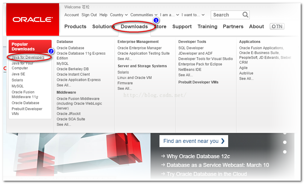Screen dimensions: 304x184
Task: Open MySQL in Popular Downloads
Action: (17, 86)
